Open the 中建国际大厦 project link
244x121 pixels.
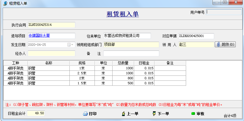39,36
